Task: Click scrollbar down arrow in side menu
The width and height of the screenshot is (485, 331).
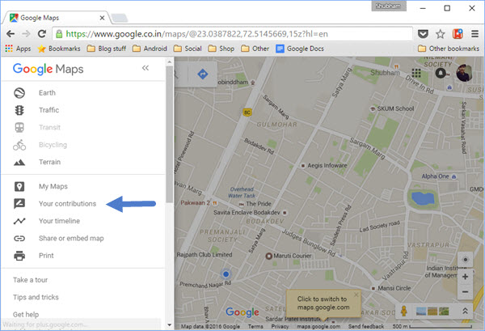Action: [169, 325]
